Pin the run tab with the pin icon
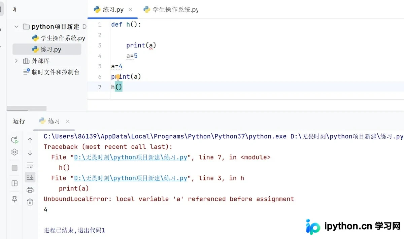Viewport: 404px width, 239px height. click(x=14, y=200)
